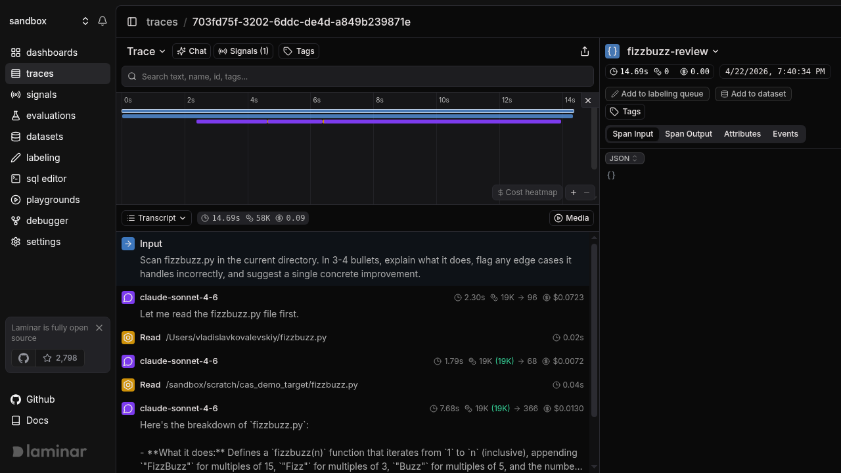Open the GitHub icon button in notice
The height and width of the screenshot is (473, 841).
pos(24,358)
